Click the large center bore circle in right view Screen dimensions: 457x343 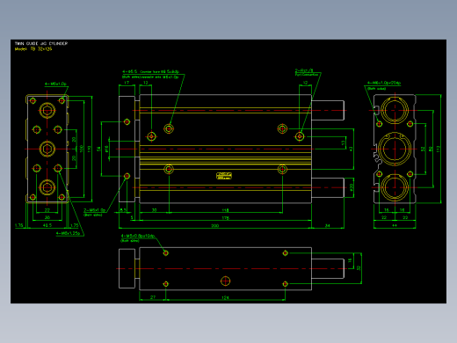click(395, 149)
